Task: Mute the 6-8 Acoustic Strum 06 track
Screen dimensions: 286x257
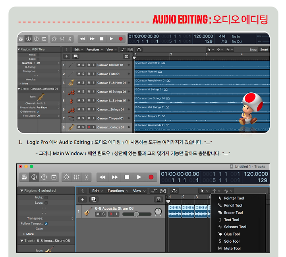Action: pos(98,214)
